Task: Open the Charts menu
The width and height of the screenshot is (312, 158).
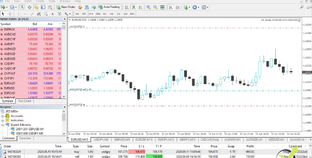Action: (40, 1)
